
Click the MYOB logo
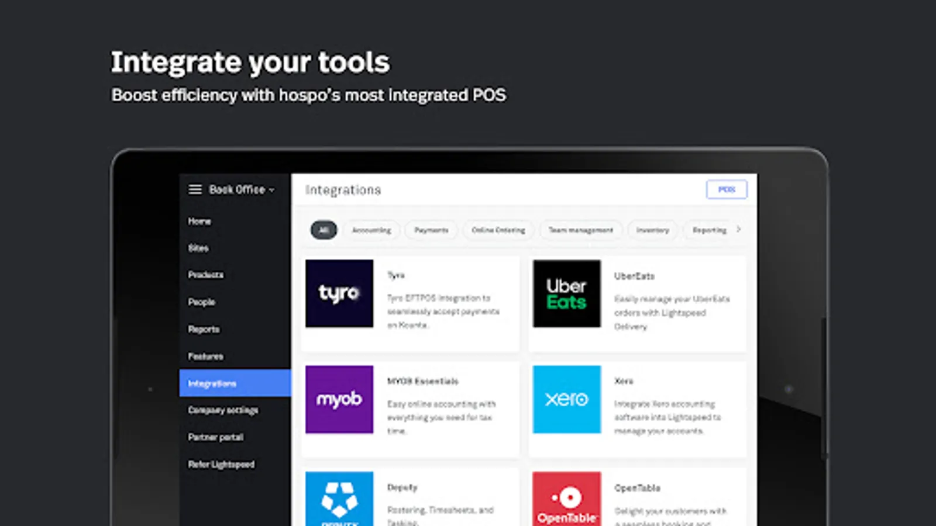[339, 399]
